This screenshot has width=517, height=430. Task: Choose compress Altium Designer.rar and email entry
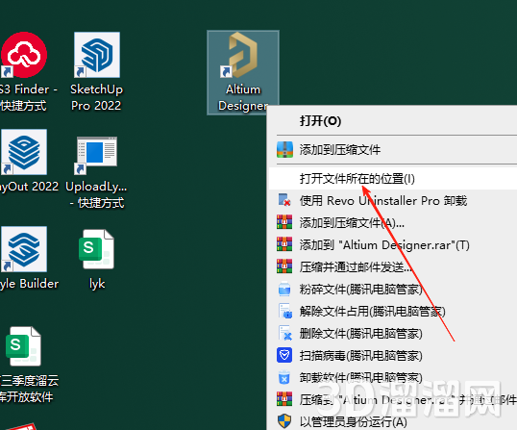tap(392, 399)
